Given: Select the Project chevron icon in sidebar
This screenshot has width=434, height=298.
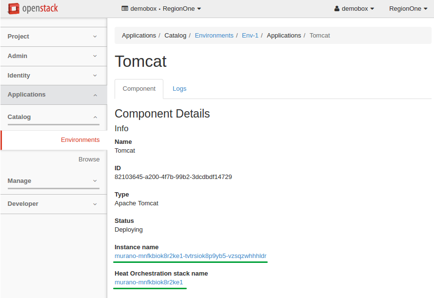Looking at the screenshot, I should (x=95, y=37).
